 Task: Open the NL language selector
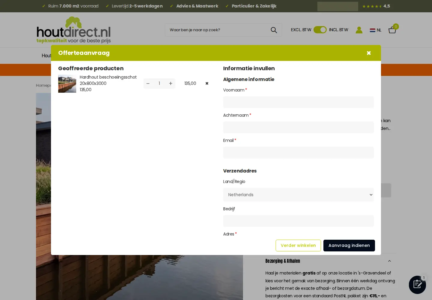point(376,30)
